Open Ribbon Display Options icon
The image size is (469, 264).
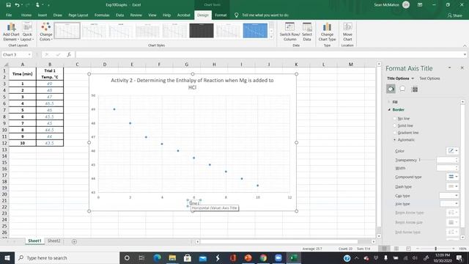click(x=420, y=5)
